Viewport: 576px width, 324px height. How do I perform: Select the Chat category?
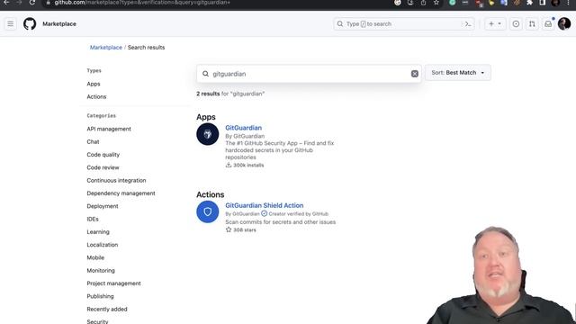tap(93, 142)
